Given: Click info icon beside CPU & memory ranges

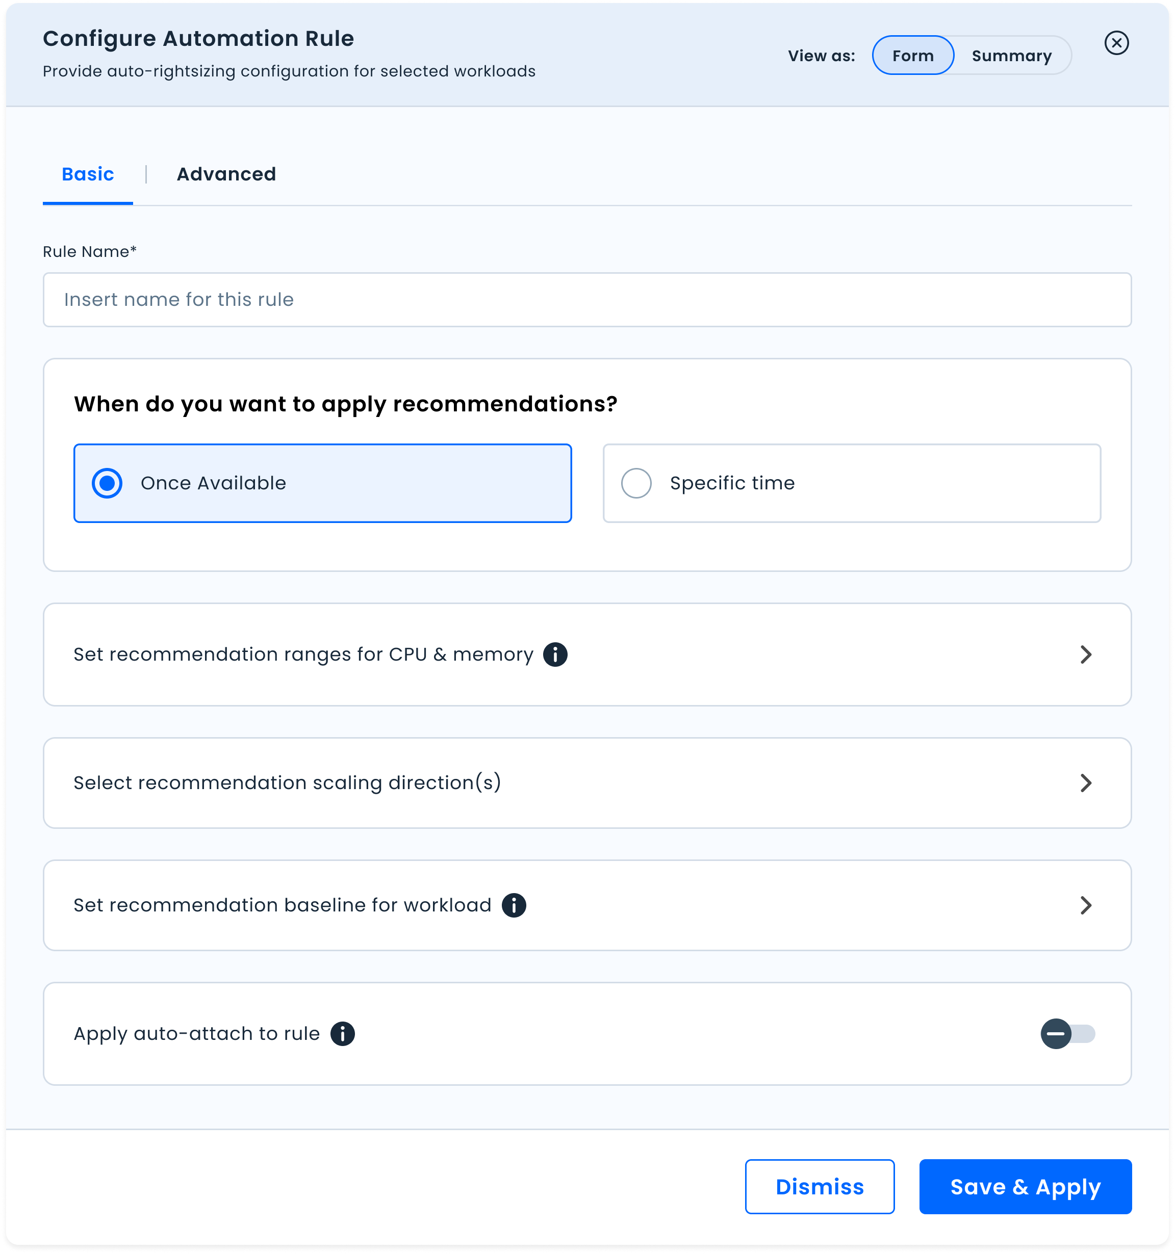Looking at the screenshot, I should (555, 654).
